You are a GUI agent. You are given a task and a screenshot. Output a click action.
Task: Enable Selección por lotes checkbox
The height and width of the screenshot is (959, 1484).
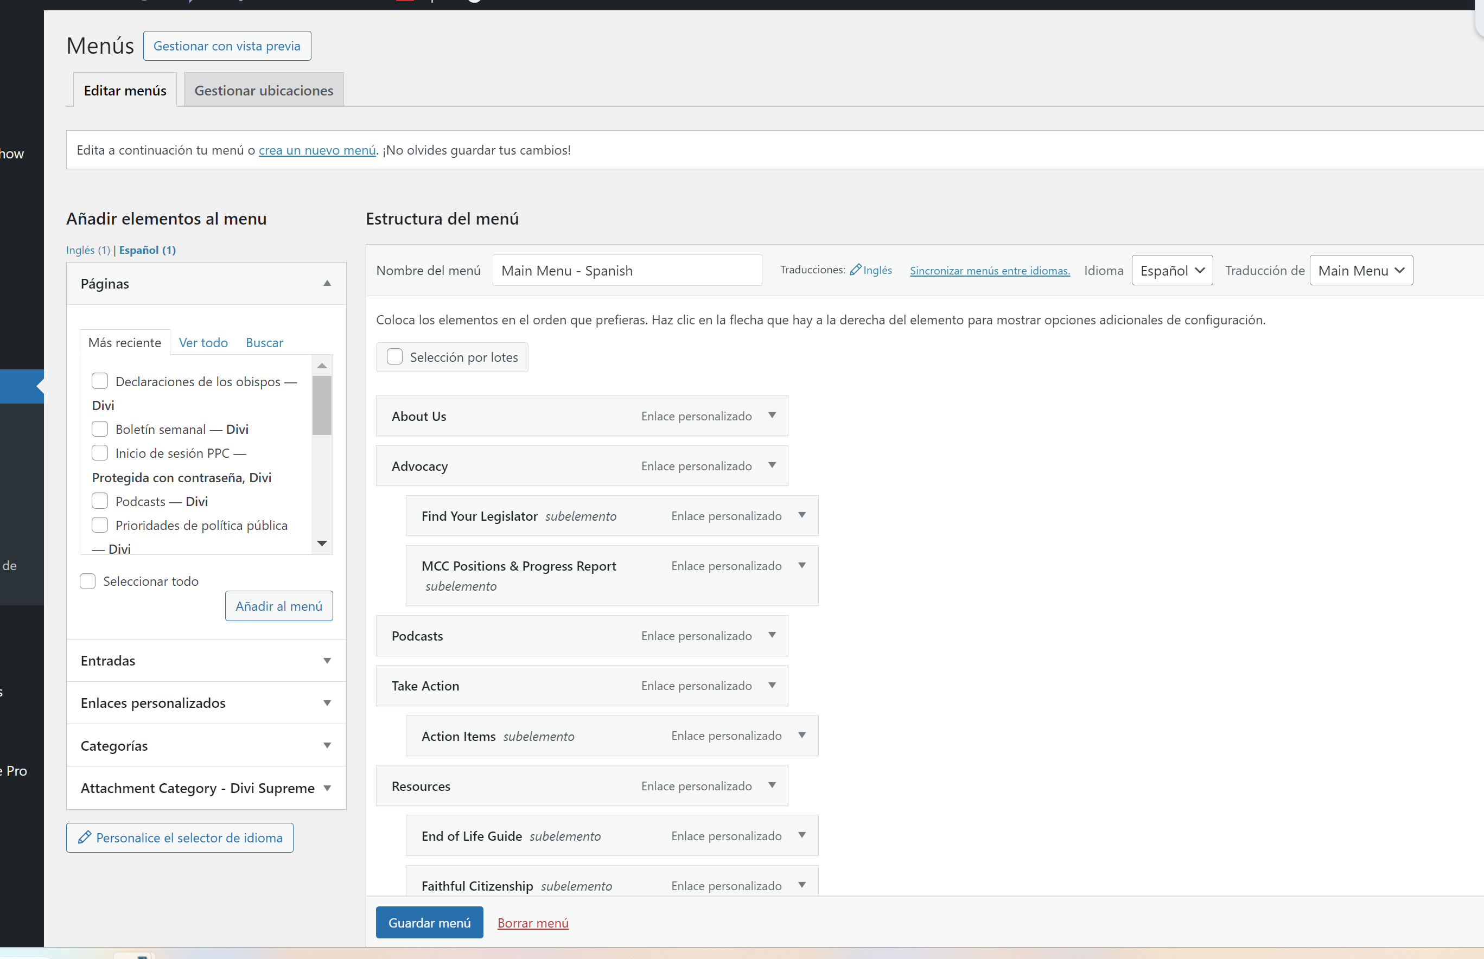tap(395, 357)
